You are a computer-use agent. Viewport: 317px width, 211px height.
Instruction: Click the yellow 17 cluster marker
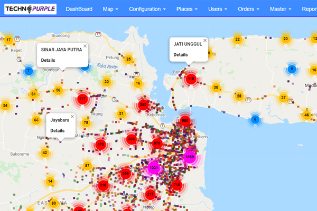click(x=8, y=40)
